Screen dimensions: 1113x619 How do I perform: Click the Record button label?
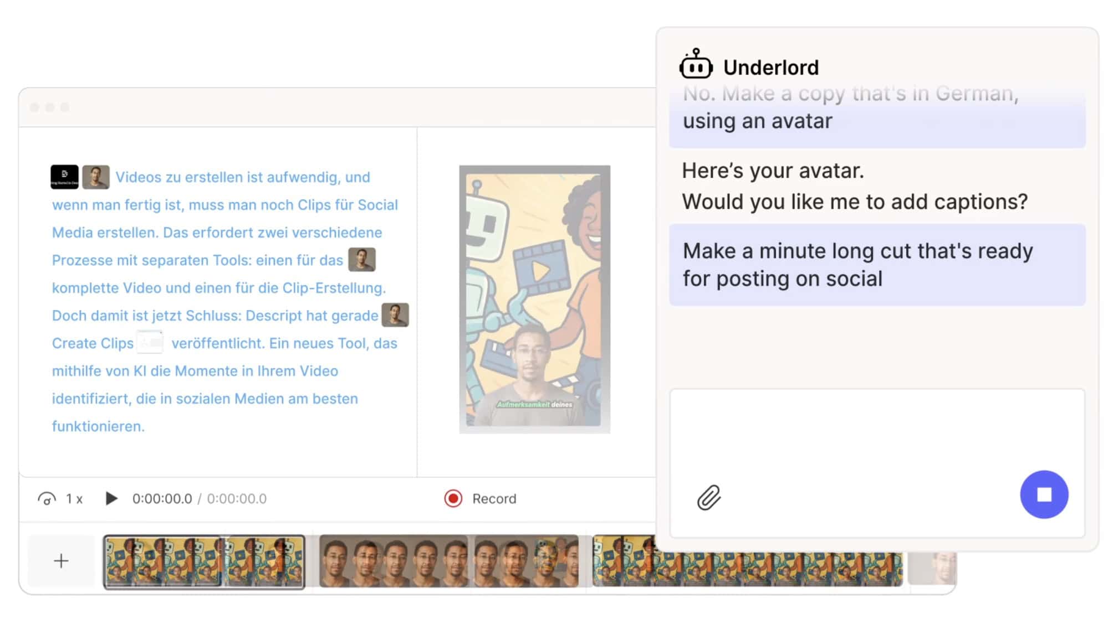point(494,499)
